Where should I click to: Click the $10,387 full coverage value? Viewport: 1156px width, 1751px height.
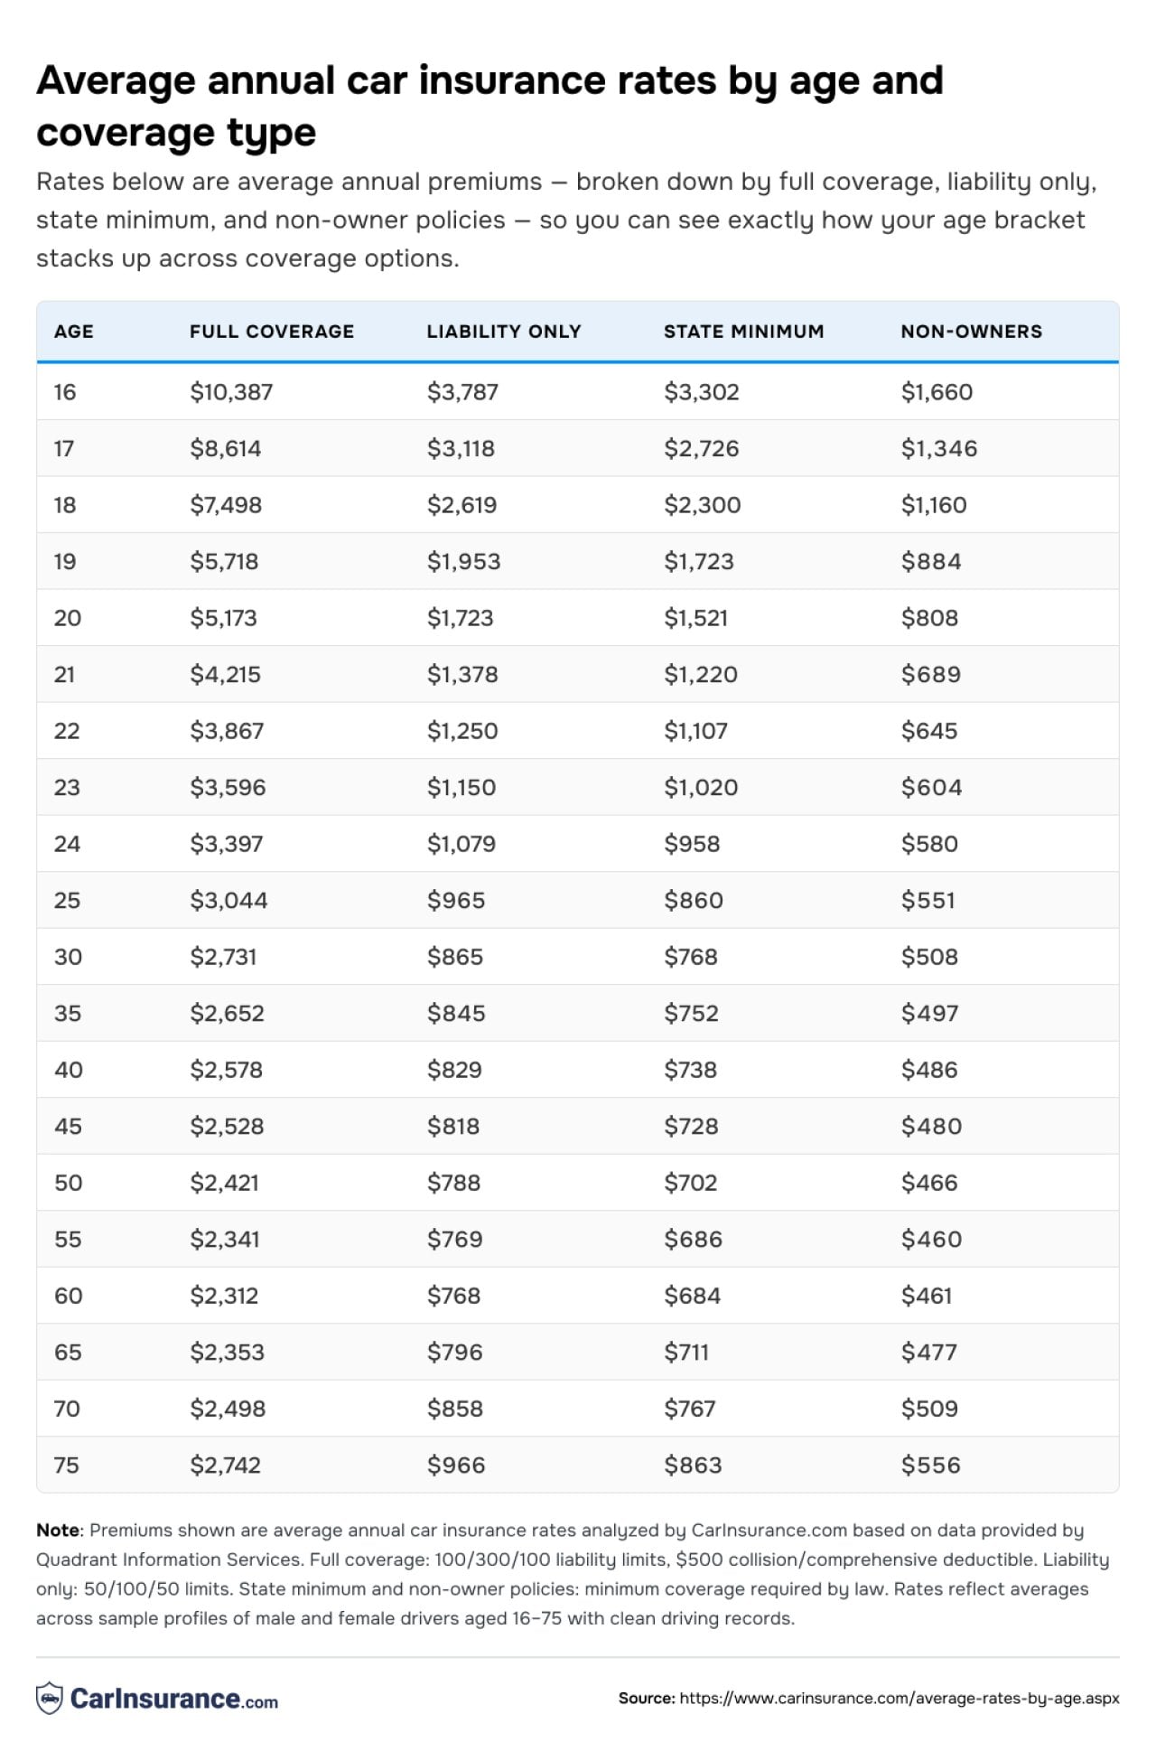tap(231, 392)
